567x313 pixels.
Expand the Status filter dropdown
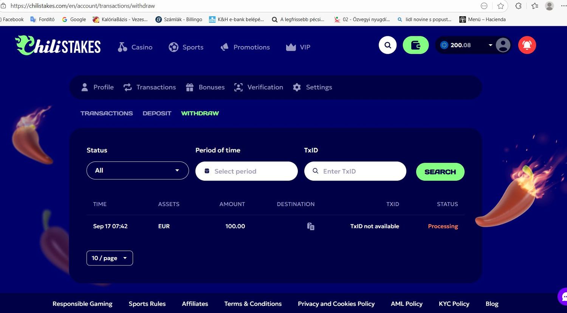(138, 170)
